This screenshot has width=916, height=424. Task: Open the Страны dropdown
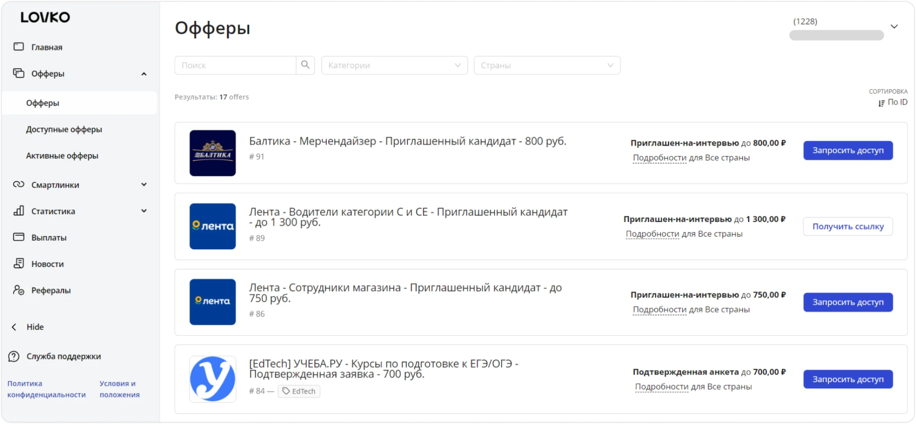point(547,65)
